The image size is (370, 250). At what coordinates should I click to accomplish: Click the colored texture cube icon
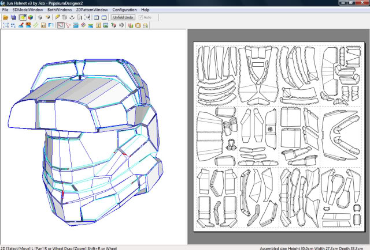[31, 18]
